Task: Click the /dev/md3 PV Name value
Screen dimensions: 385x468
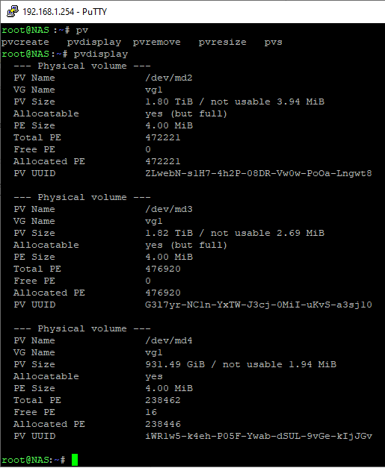Action: [169, 209]
